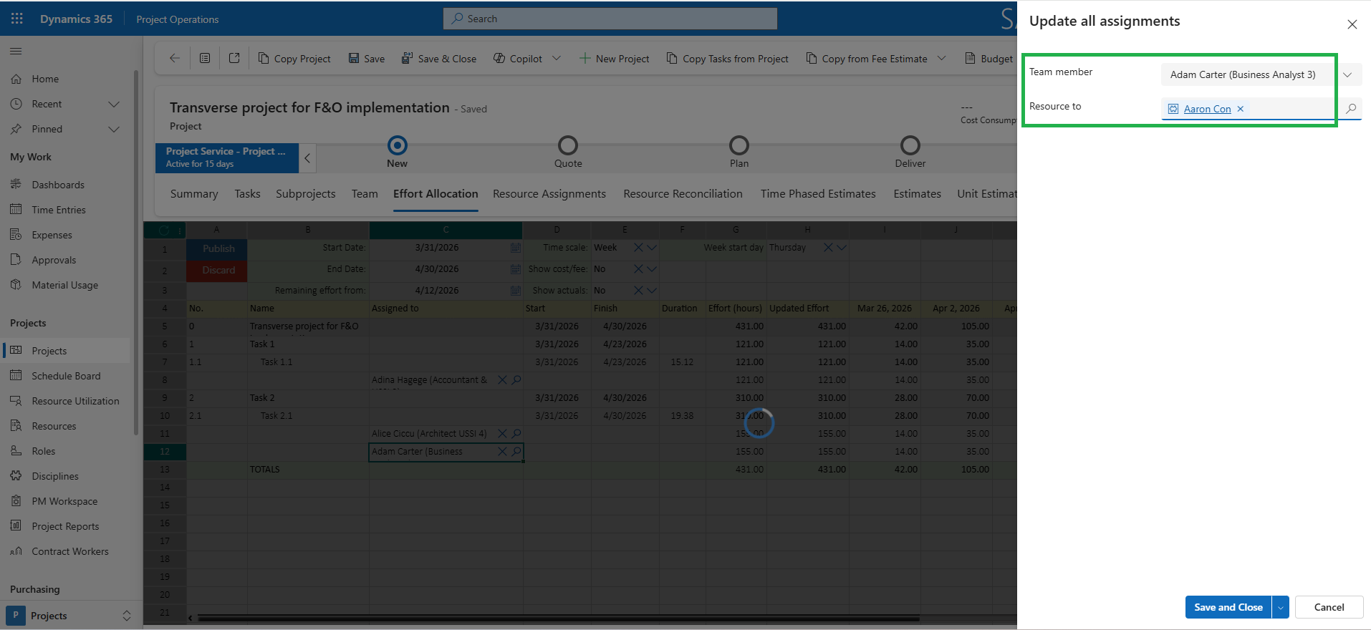Open Schedule Board from the sidebar
Viewport: 1371px width, 630px height.
[x=66, y=376]
